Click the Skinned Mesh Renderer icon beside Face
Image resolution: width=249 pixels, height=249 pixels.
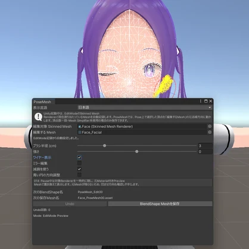pos(80,126)
